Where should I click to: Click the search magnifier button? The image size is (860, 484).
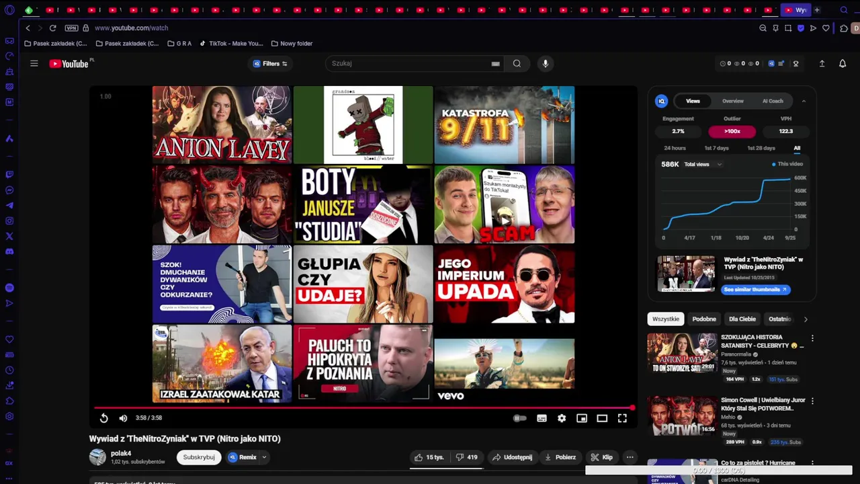[x=517, y=63]
